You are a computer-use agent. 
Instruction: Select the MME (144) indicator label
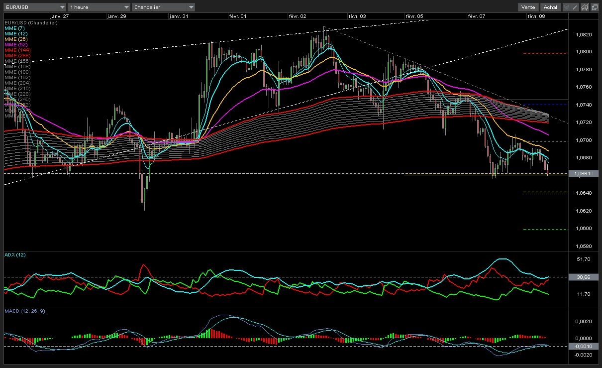click(x=17, y=50)
